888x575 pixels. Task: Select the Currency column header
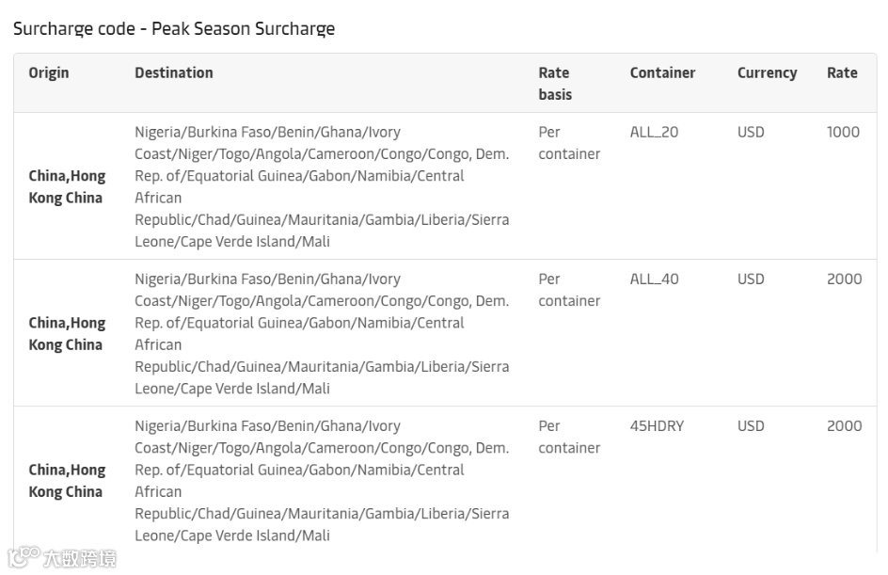(x=767, y=72)
